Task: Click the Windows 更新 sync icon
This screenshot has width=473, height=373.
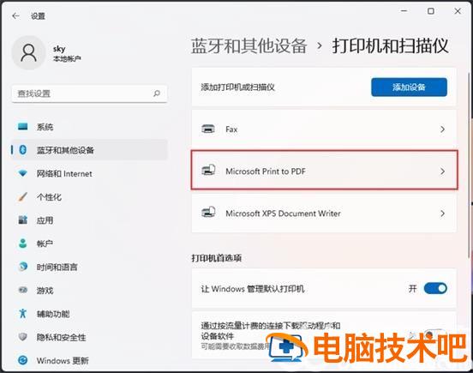Action: [22, 360]
